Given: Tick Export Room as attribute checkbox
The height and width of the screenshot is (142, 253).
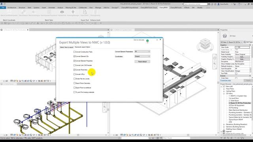Looking at the screenshot, I should coord(74,88).
